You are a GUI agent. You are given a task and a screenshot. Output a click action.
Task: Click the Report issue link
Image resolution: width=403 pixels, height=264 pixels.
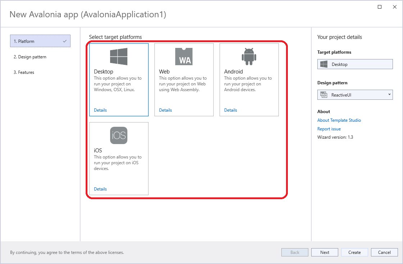329,129
